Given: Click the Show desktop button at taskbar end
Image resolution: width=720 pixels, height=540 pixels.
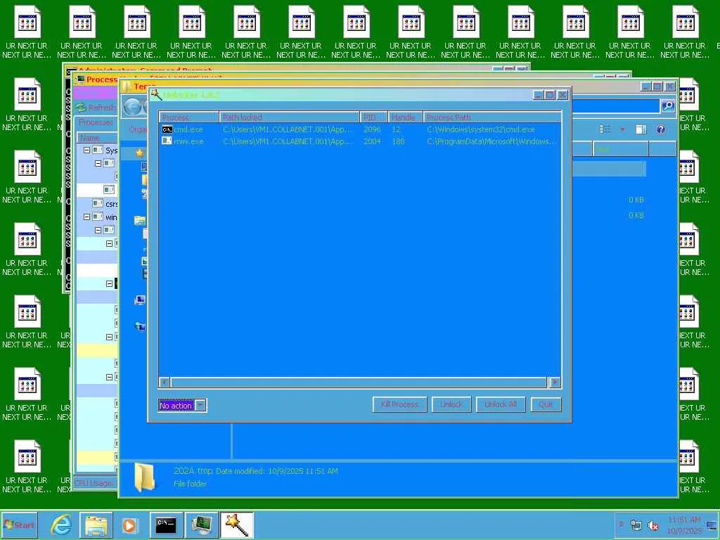Looking at the screenshot, I should (712, 525).
